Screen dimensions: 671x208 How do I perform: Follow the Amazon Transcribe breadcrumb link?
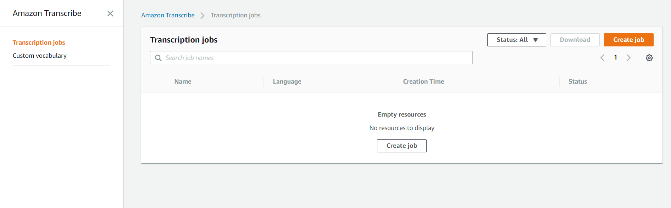point(168,15)
